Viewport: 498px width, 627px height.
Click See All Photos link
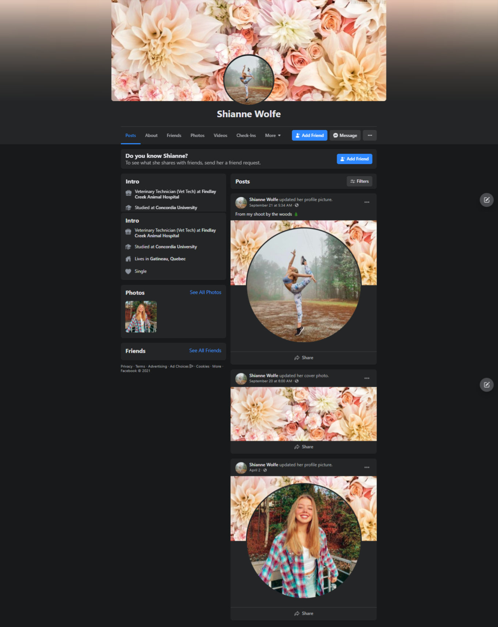205,292
